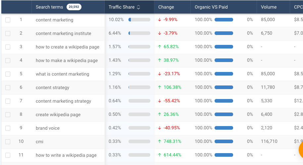Sort by the Change column header

pos(166,7)
